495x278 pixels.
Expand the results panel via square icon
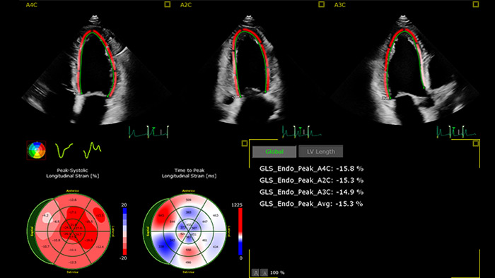475,143
